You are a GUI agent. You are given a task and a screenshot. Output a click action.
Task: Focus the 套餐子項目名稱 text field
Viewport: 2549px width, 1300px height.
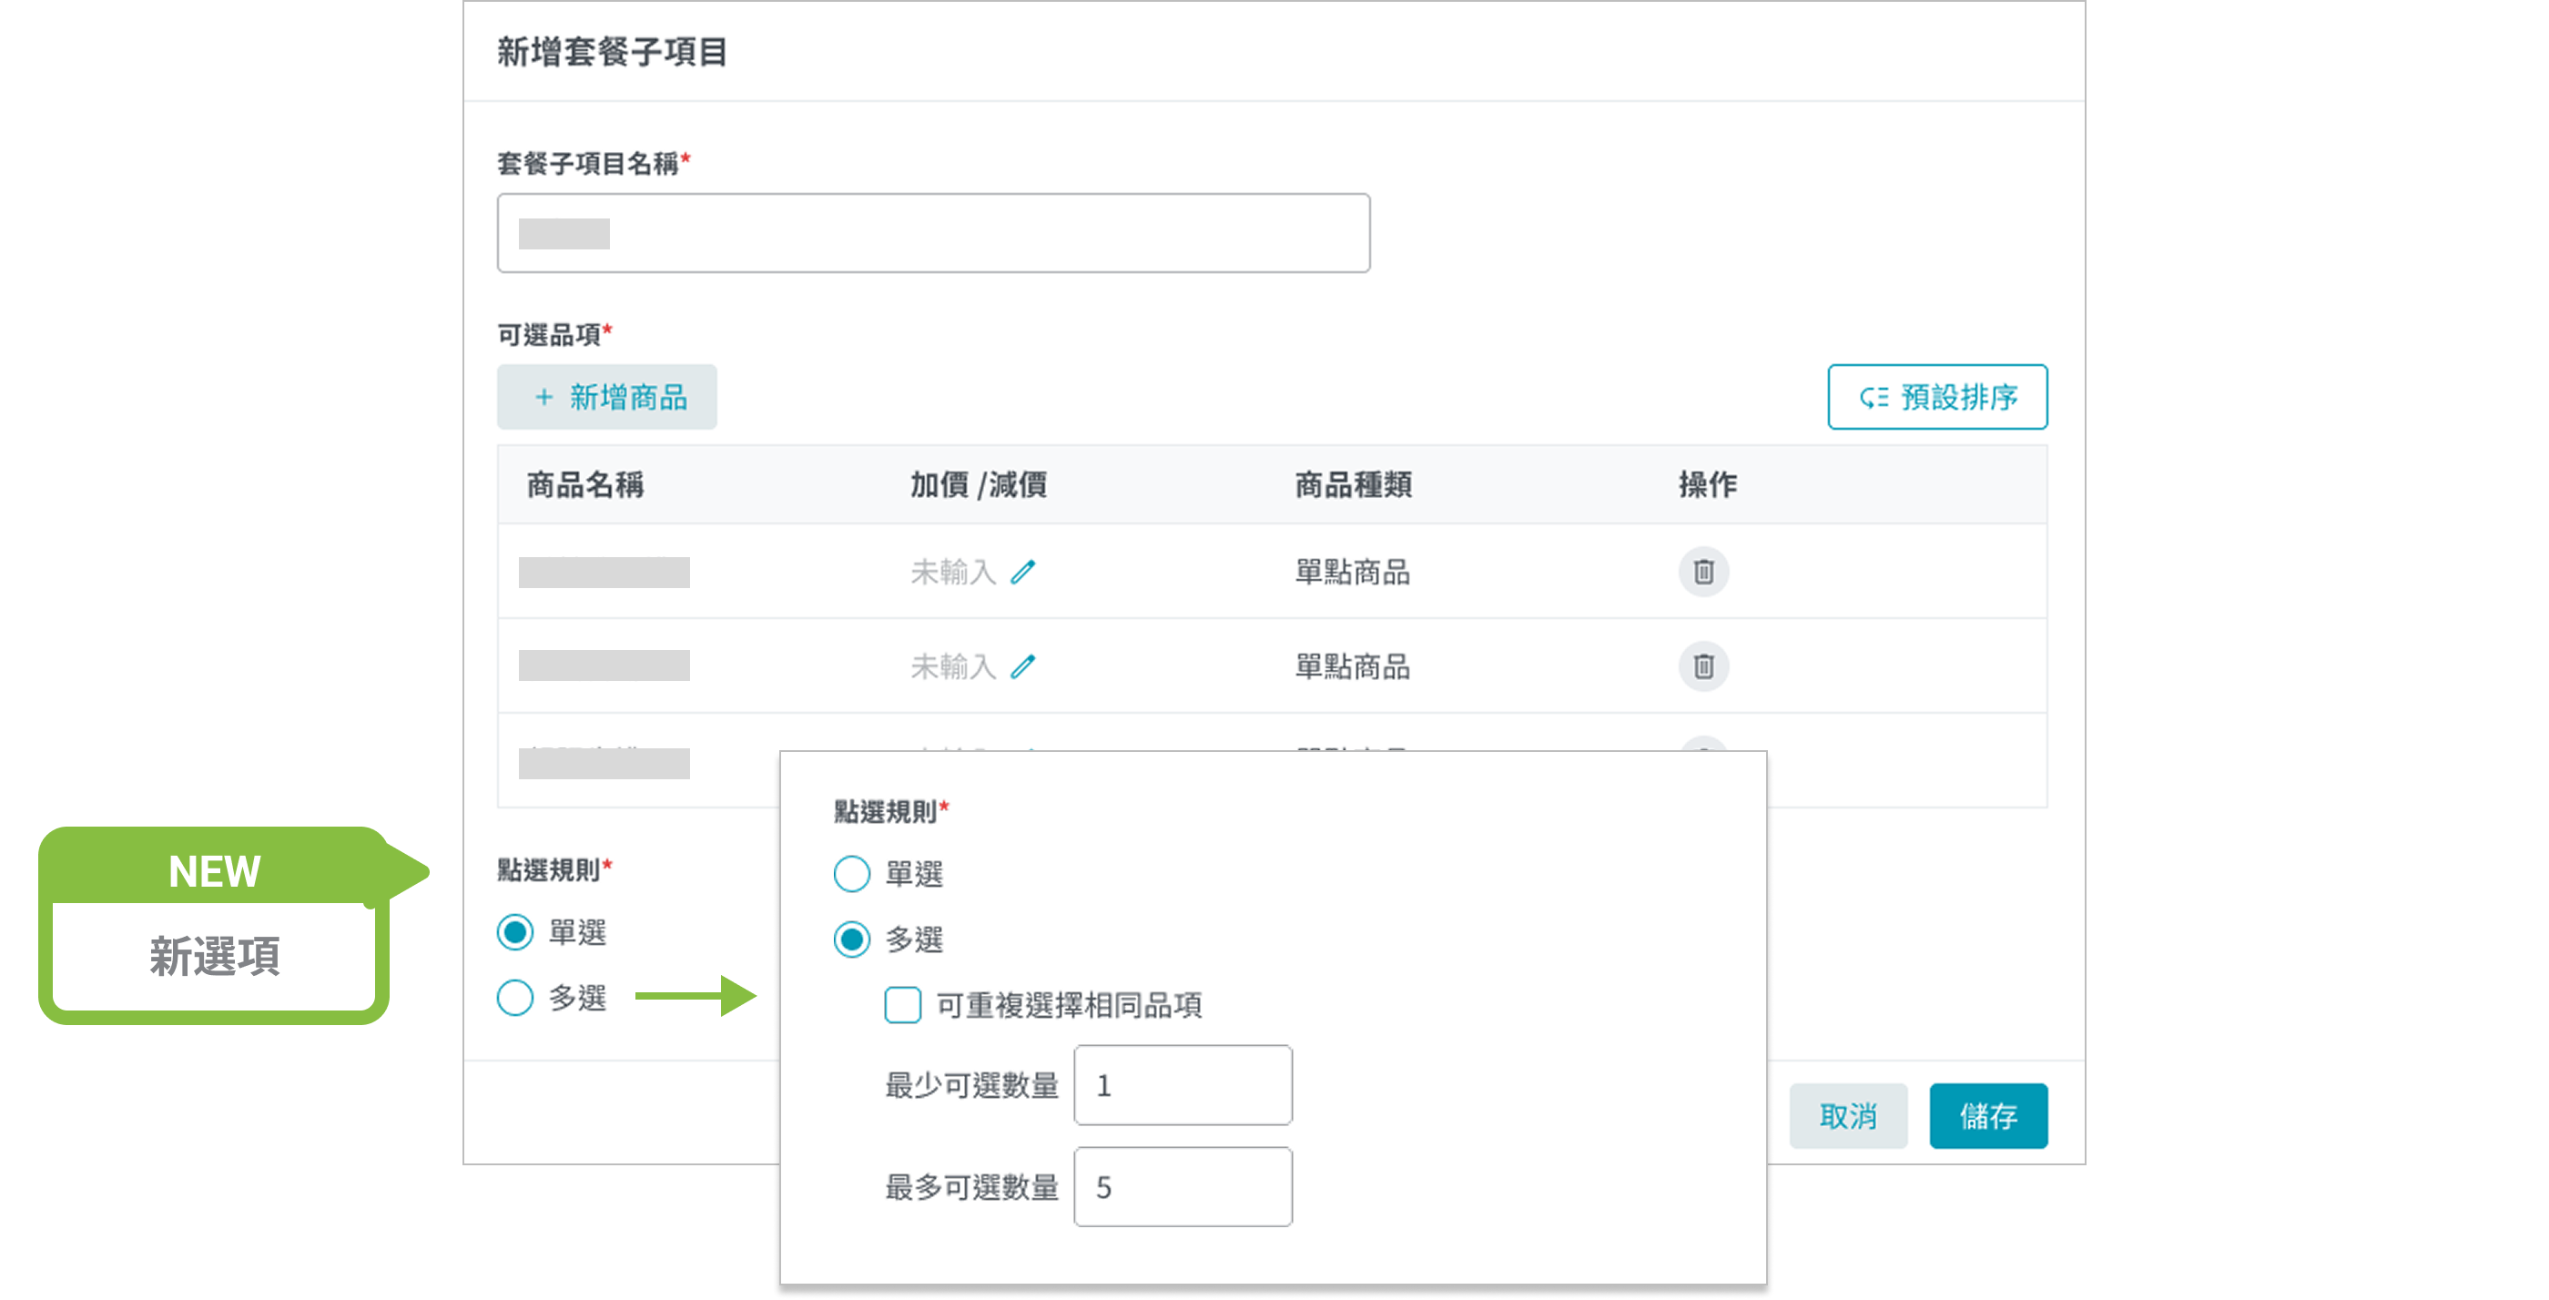click(x=932, y=233)
